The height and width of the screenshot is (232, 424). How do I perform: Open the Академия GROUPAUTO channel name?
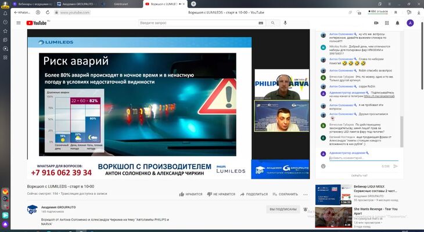[x=59, y=208]
